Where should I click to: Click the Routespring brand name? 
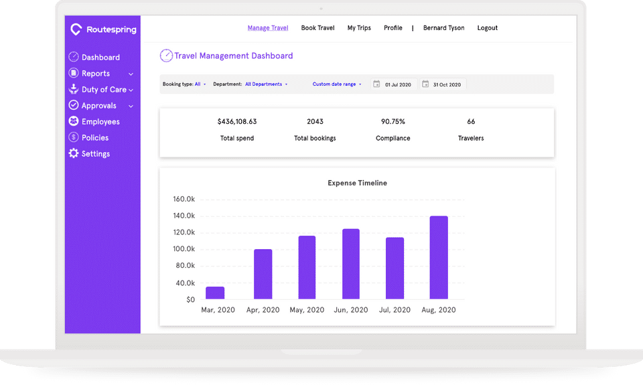(111, 29)
